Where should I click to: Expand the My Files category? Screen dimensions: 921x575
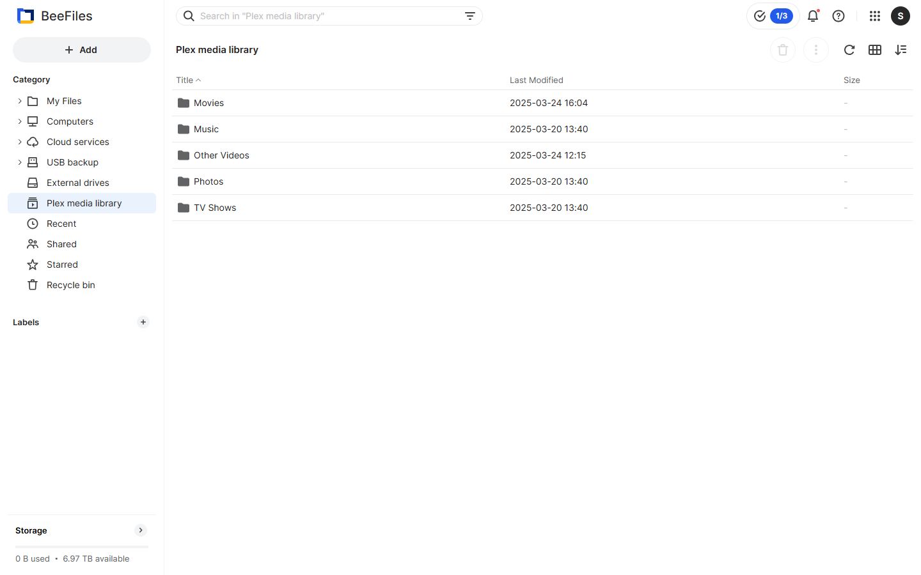tap(20, 101)
